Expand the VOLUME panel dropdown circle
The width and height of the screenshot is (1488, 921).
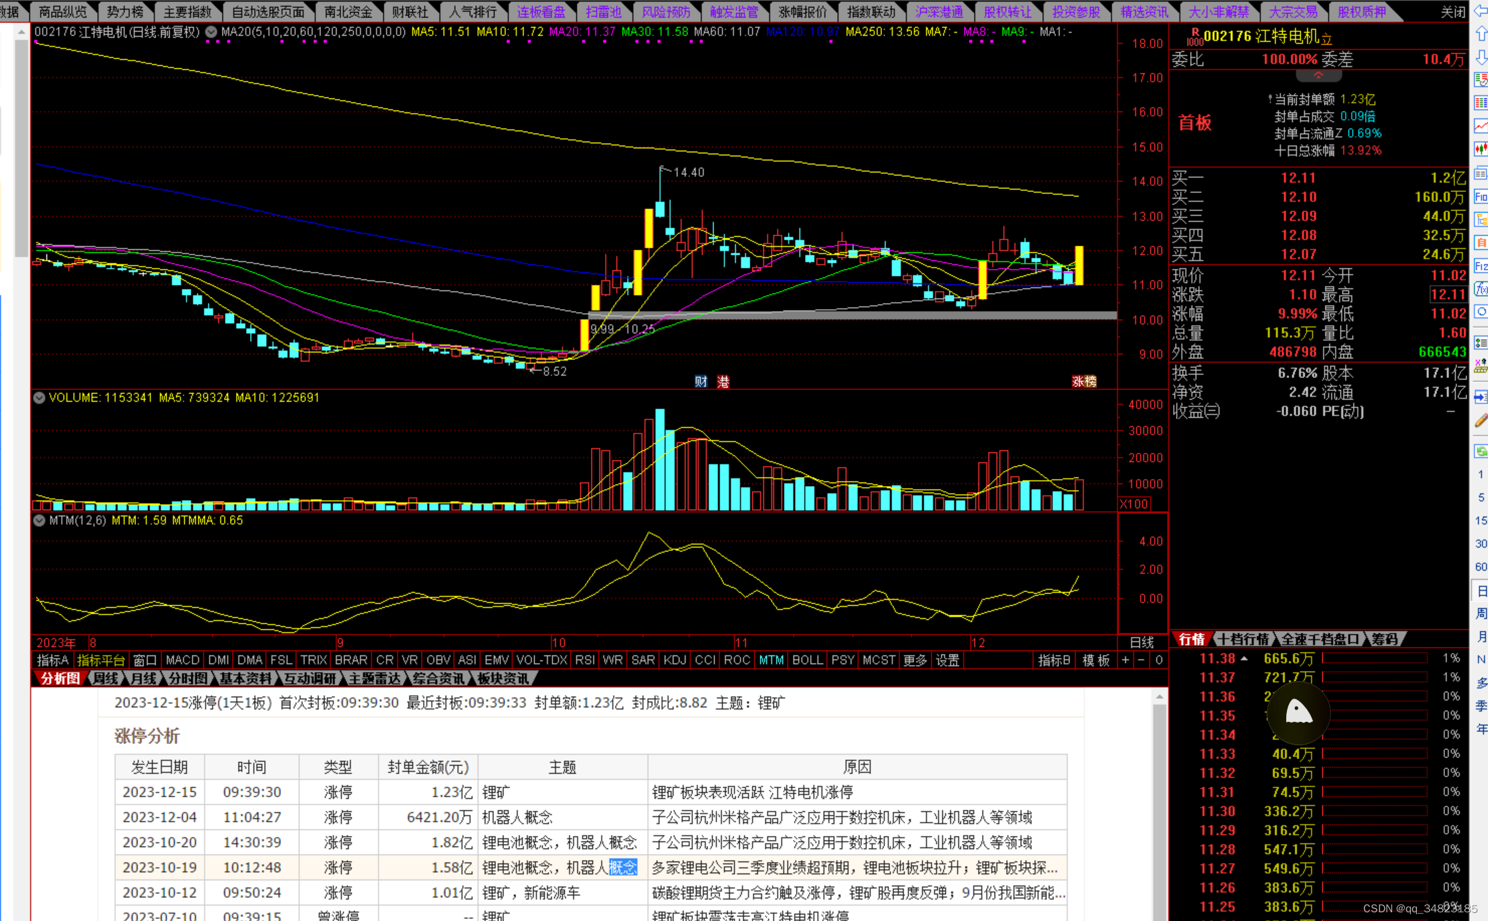coord(40,398)
